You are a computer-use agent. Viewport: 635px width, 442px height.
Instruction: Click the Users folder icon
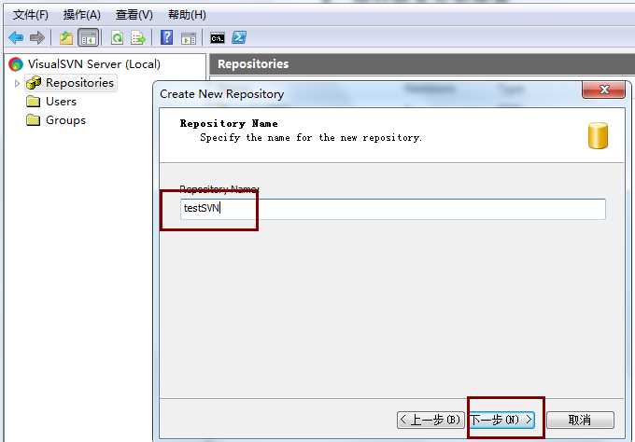click(34, 101)
